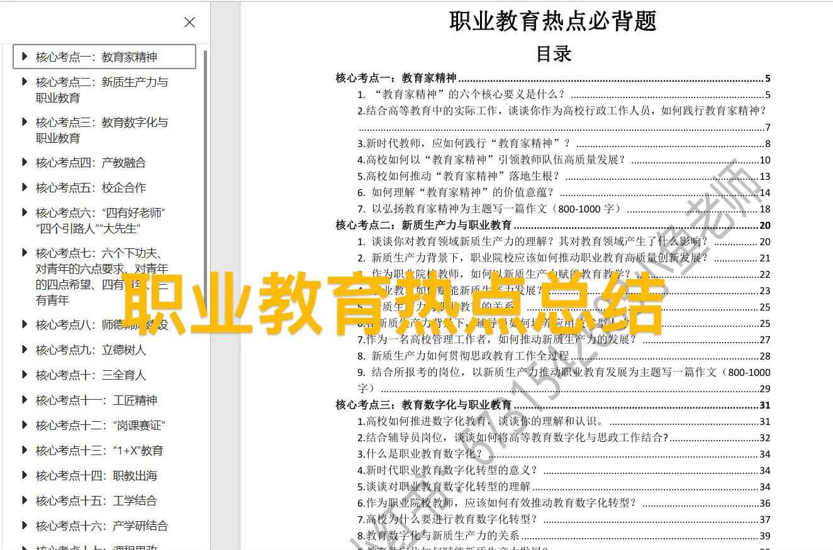This screenshot has width=833, height=550.
Task: Open bookmark 核心考点一：教育家精神
Action: point(96,57)
